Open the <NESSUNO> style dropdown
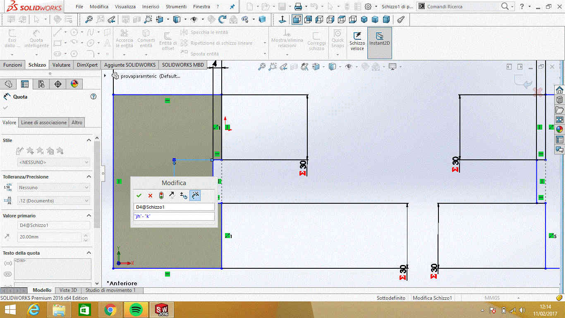 coord(54,162)
